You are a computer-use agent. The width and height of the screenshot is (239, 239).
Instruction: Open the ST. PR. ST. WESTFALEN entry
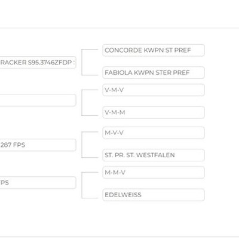[154, 155]
